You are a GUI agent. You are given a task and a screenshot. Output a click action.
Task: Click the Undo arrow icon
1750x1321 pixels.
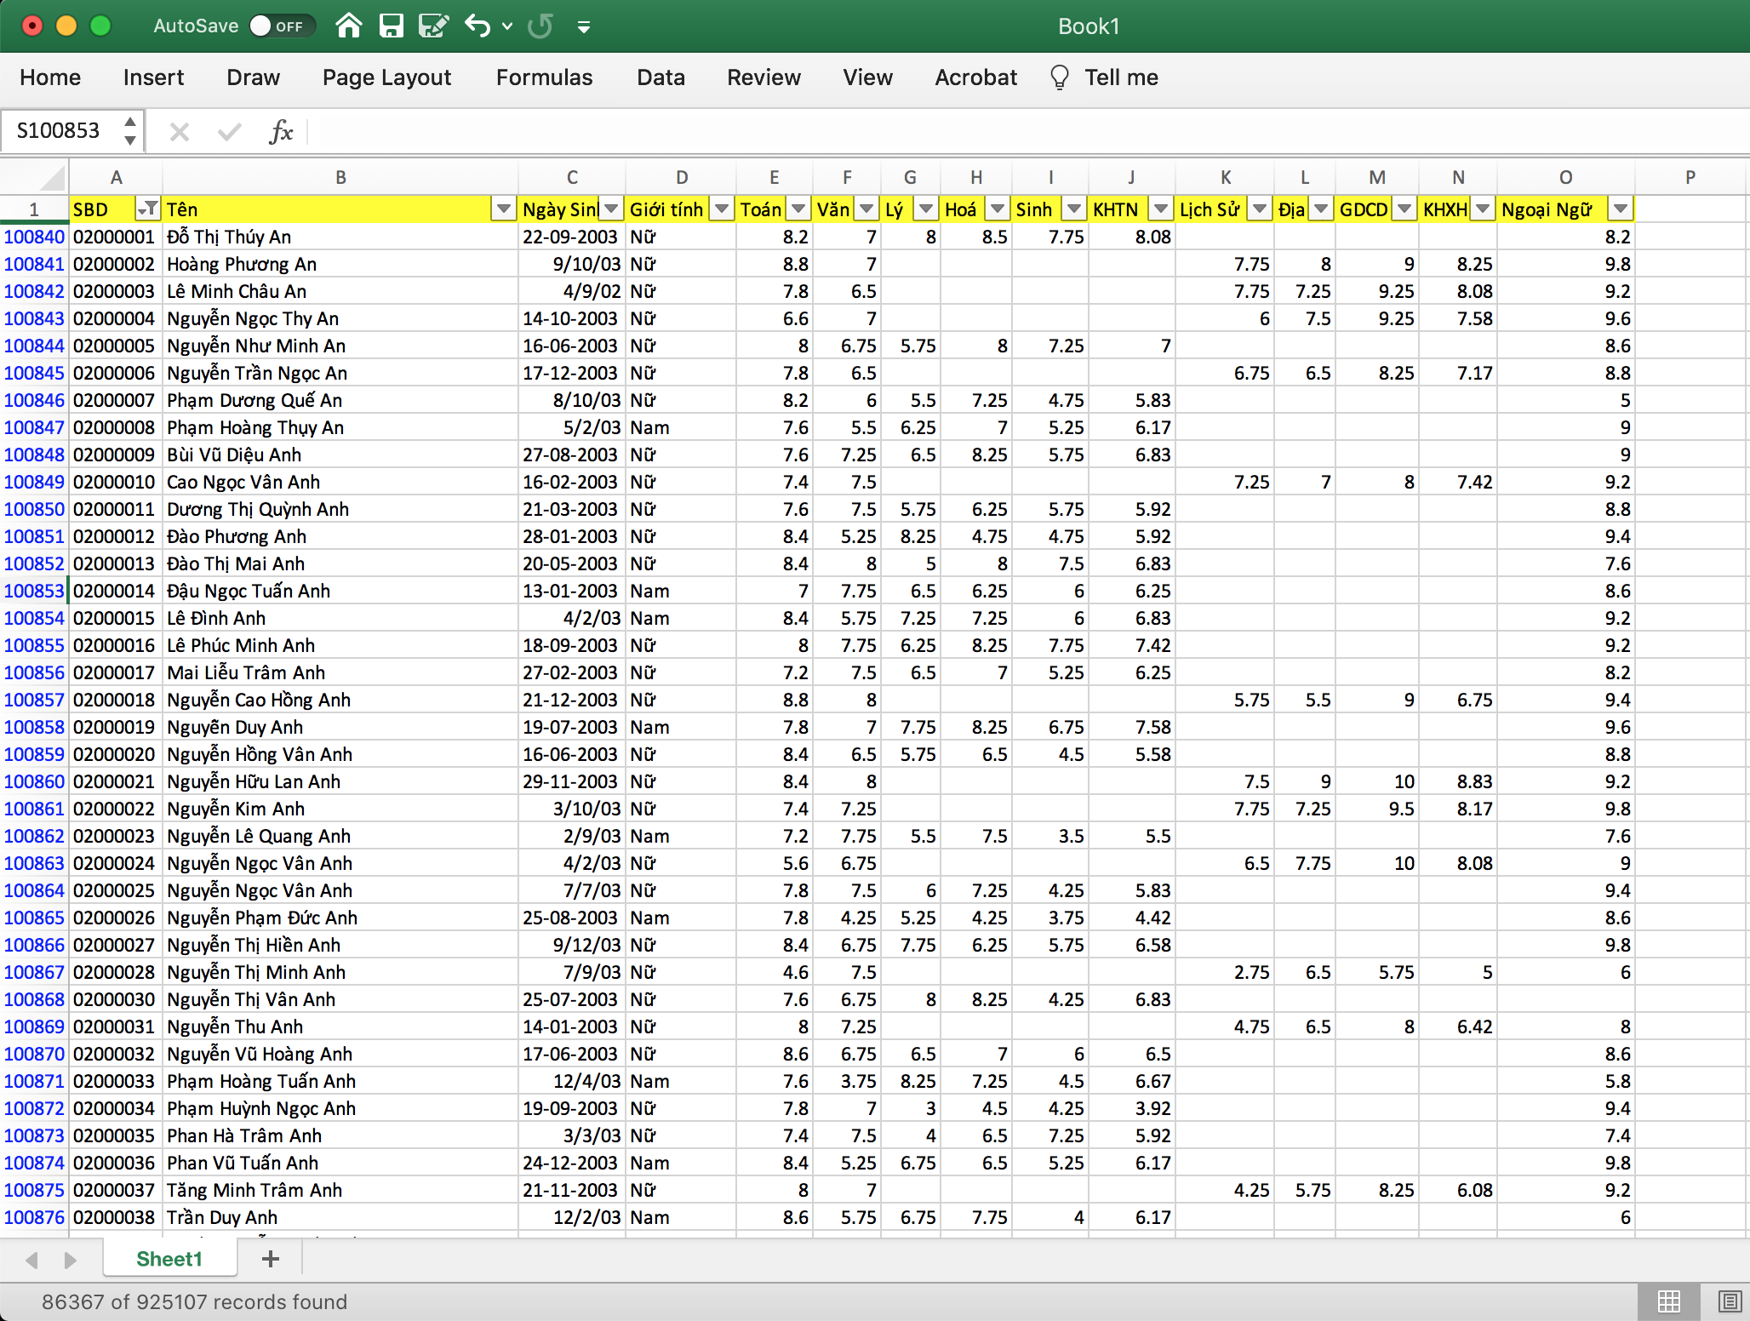tap(478, 26)
